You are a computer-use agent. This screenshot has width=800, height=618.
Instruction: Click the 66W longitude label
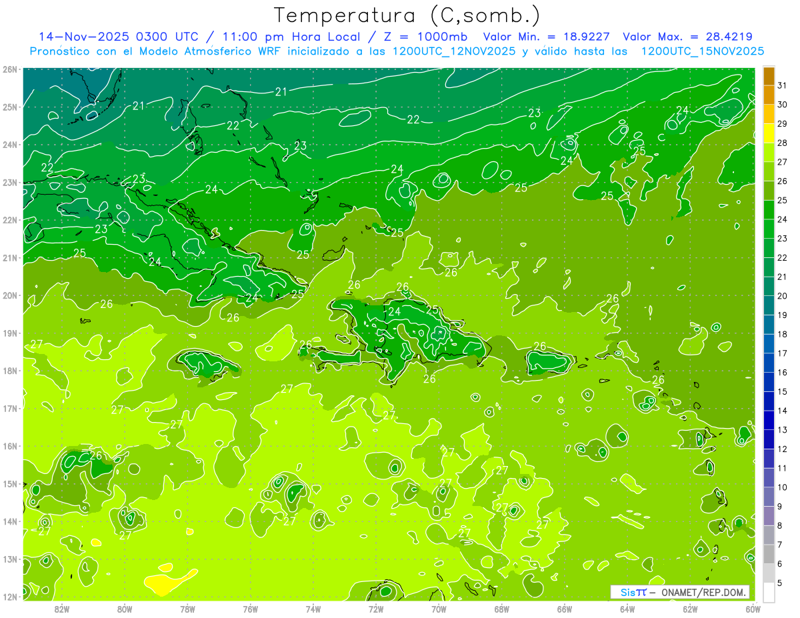(565, 609)
